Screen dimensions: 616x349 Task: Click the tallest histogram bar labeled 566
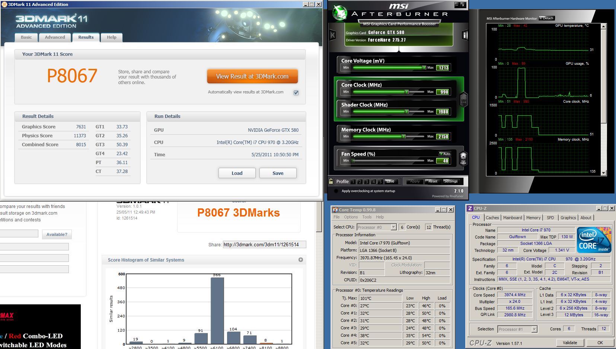217,311
